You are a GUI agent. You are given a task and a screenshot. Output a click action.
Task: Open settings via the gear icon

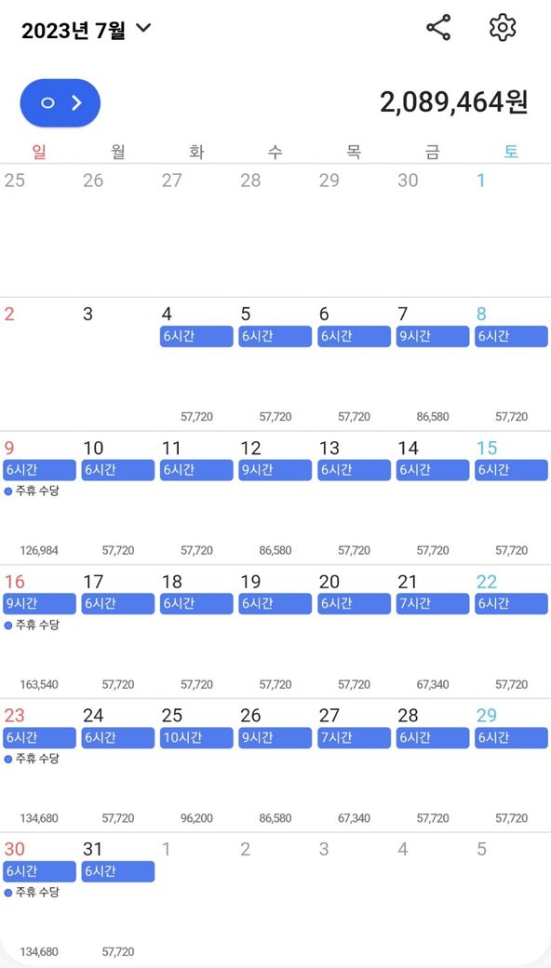click(x=503, y=29)
